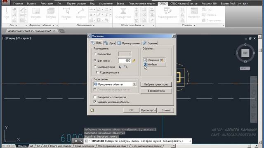The width and height of the screenshot is (264, 148).
Task: Uncheck Удалить исходные объекты checkbox
Action: tap(95, 102)
